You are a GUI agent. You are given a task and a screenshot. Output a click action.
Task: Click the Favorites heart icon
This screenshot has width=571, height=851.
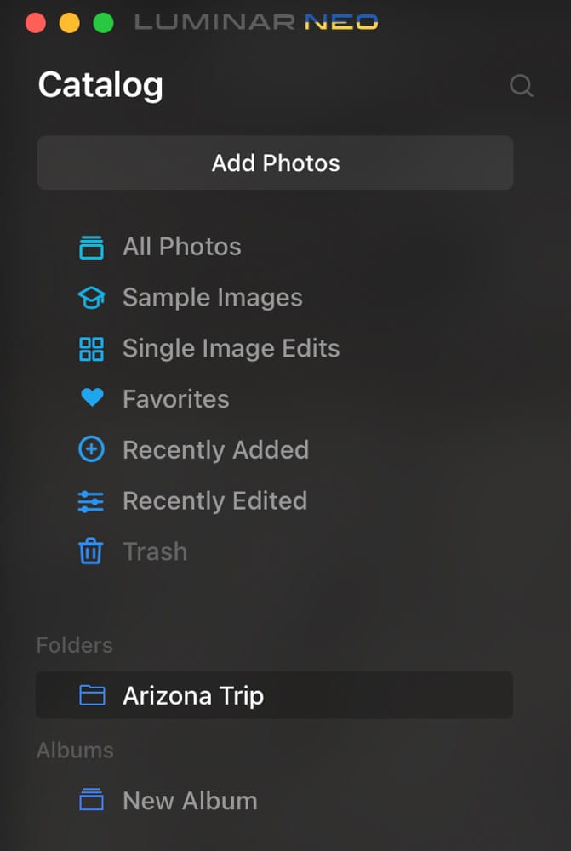[x=92, y=397]
